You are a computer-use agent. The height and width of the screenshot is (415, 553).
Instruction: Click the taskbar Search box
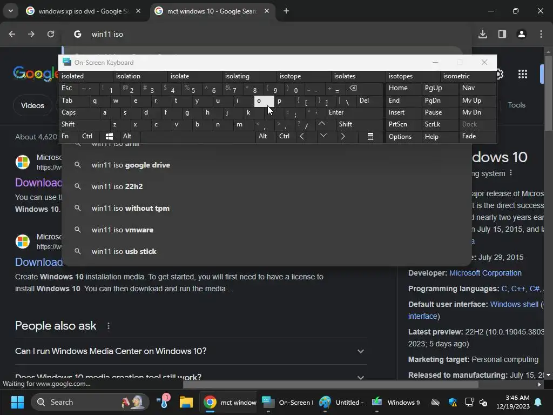90,402
